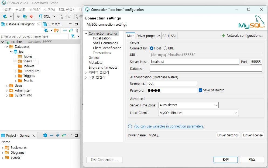
Task: Open dropdown arrow next to SQL button
Action: (x=54, y=16)
